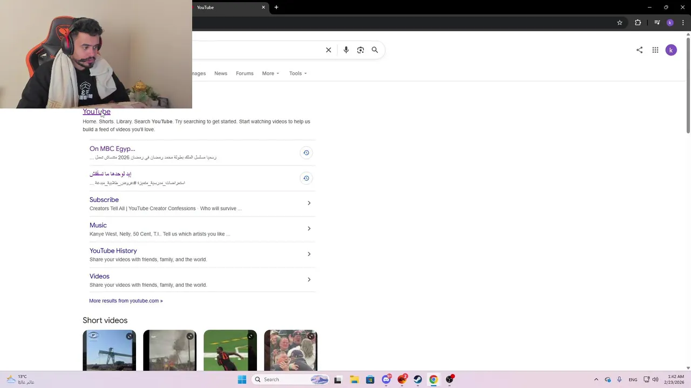691x388 pixels.
Task: Open the Subscribe sitelink
Action: 104,200
